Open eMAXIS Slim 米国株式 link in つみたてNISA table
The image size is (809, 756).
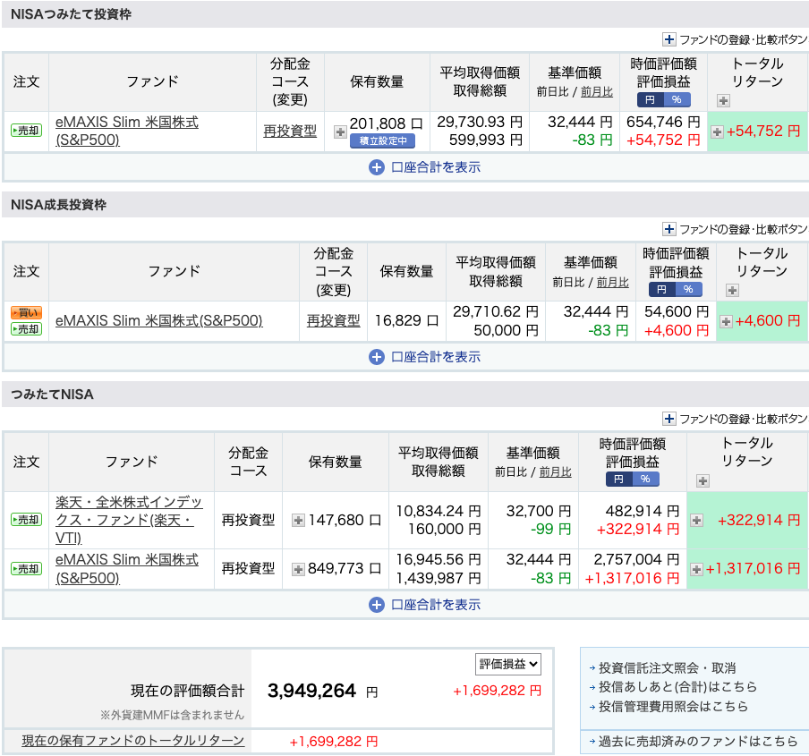coord(127,569)
